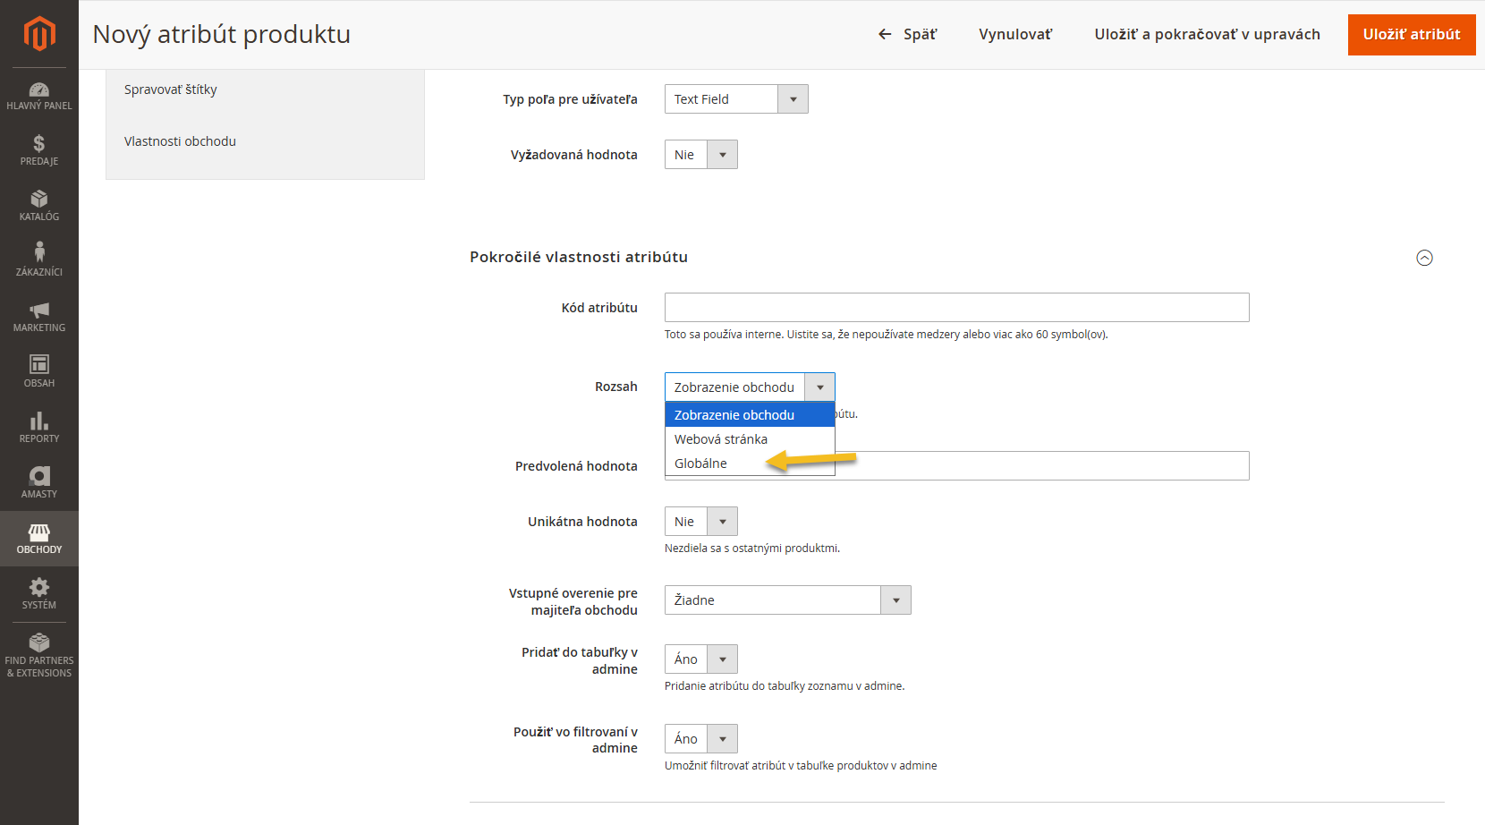Open the Amasty sidebar menu
Image resolution: width=1485 pixels, height=825 pixels.
pos(39,482)
